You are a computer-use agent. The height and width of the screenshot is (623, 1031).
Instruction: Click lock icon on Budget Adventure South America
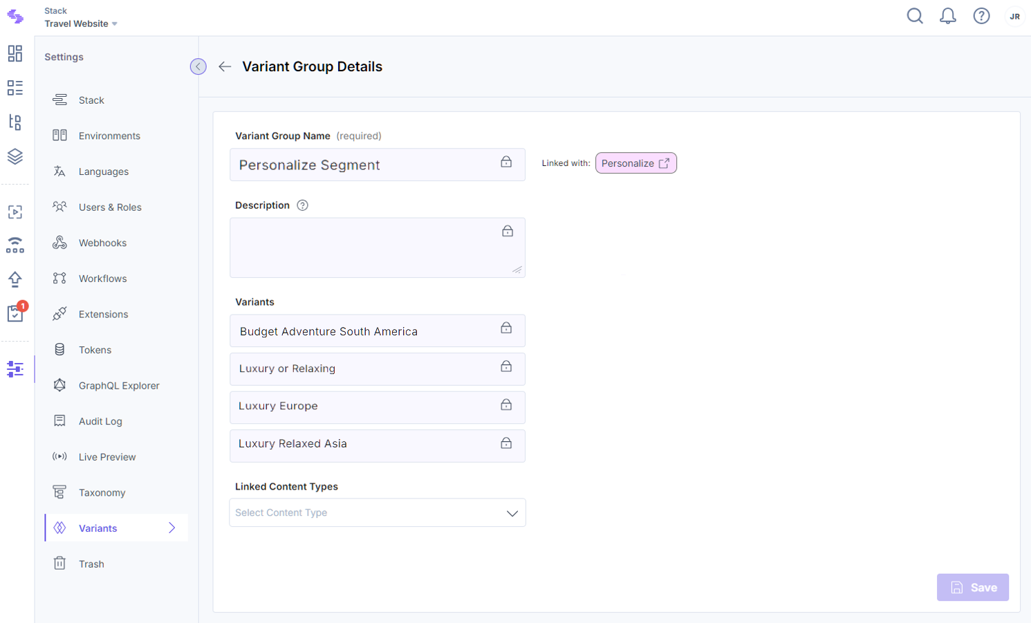[x=506, y=328]
